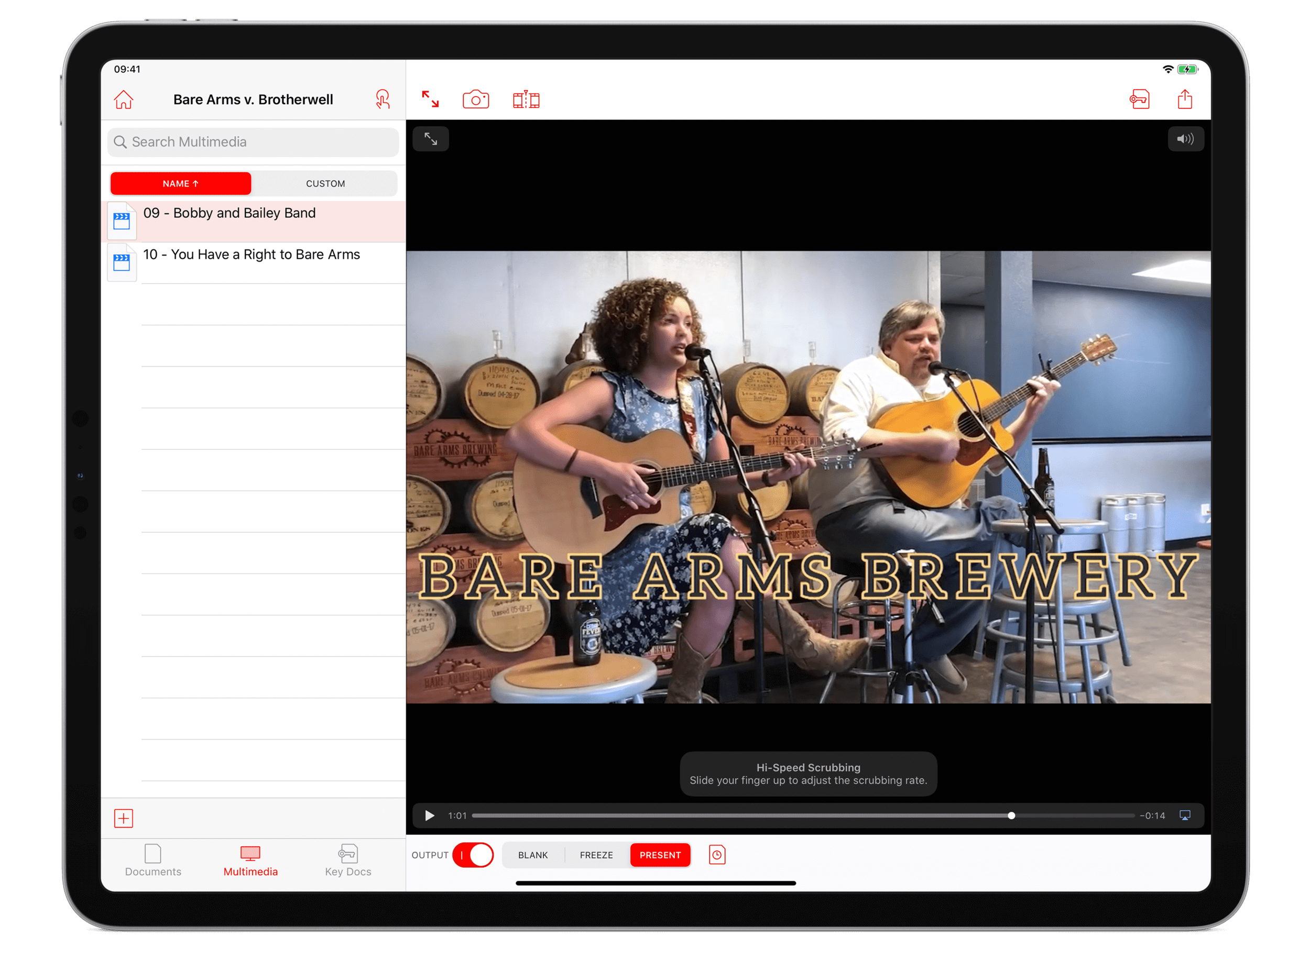Open the Documents tab
Viewport: 1310px width, 959px height.
point(152,861)
